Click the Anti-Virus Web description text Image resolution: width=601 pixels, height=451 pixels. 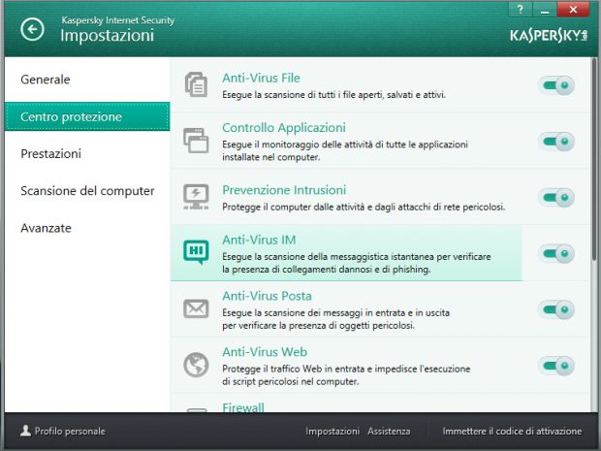pos(346,374)
